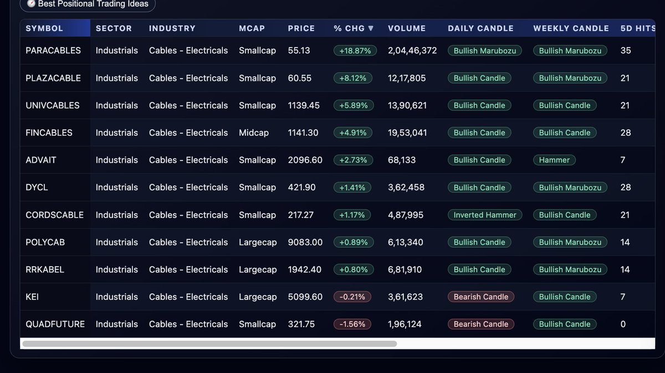Sort by 5D HITS column header
665x373 pixels.
[638, 28]
